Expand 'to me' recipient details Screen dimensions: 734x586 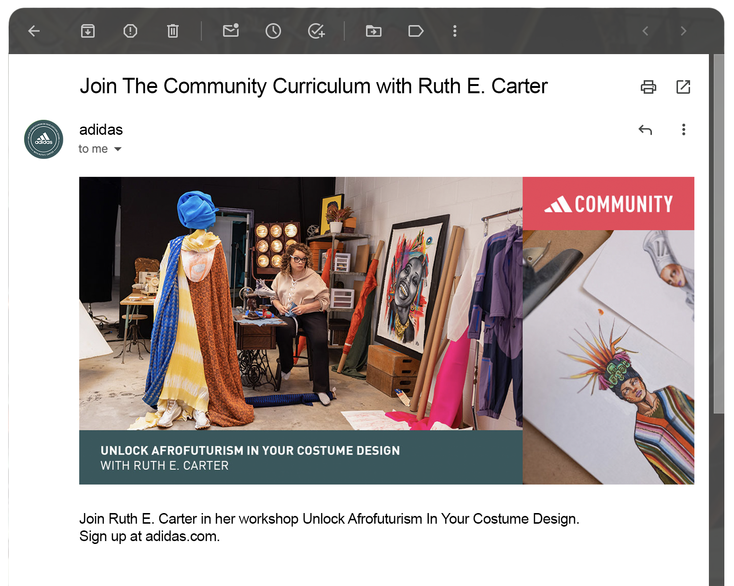click(118, 149)
